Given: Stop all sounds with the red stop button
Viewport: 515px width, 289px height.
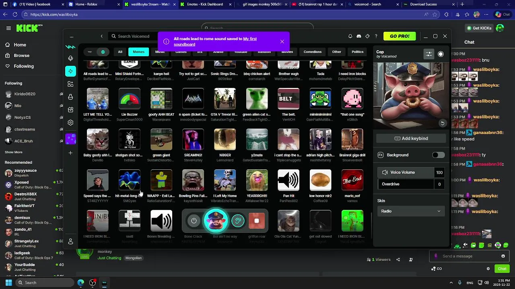Looking at the screenshot, I should pyautogui.click(x=257, y=221).
